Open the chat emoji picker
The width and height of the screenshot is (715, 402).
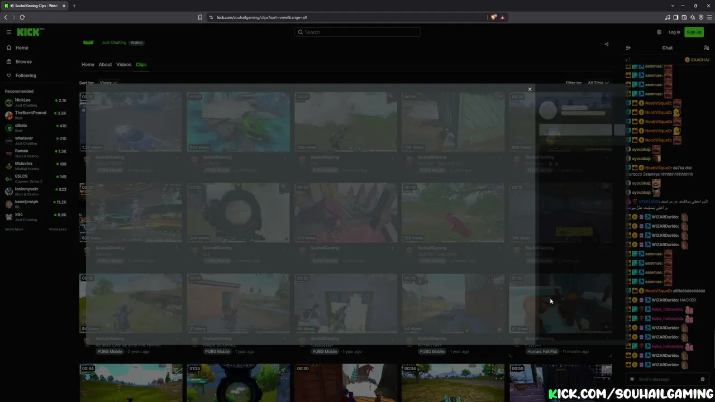pos(703,380)
